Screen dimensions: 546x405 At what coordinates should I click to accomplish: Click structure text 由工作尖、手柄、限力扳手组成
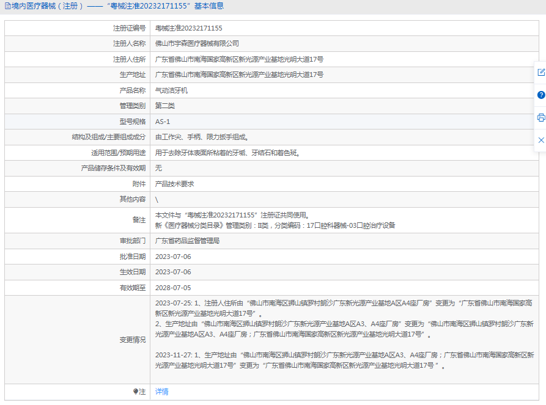click(x=202, y=137)
